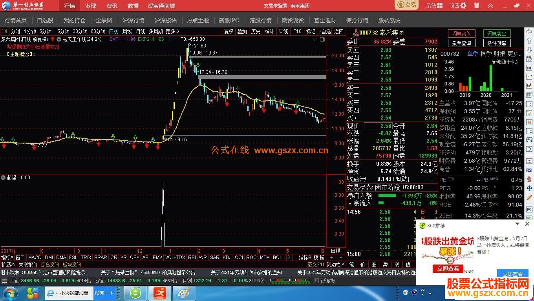Click the up arrow sidebar icon
The image size is (534, 301).
[529, 41]
